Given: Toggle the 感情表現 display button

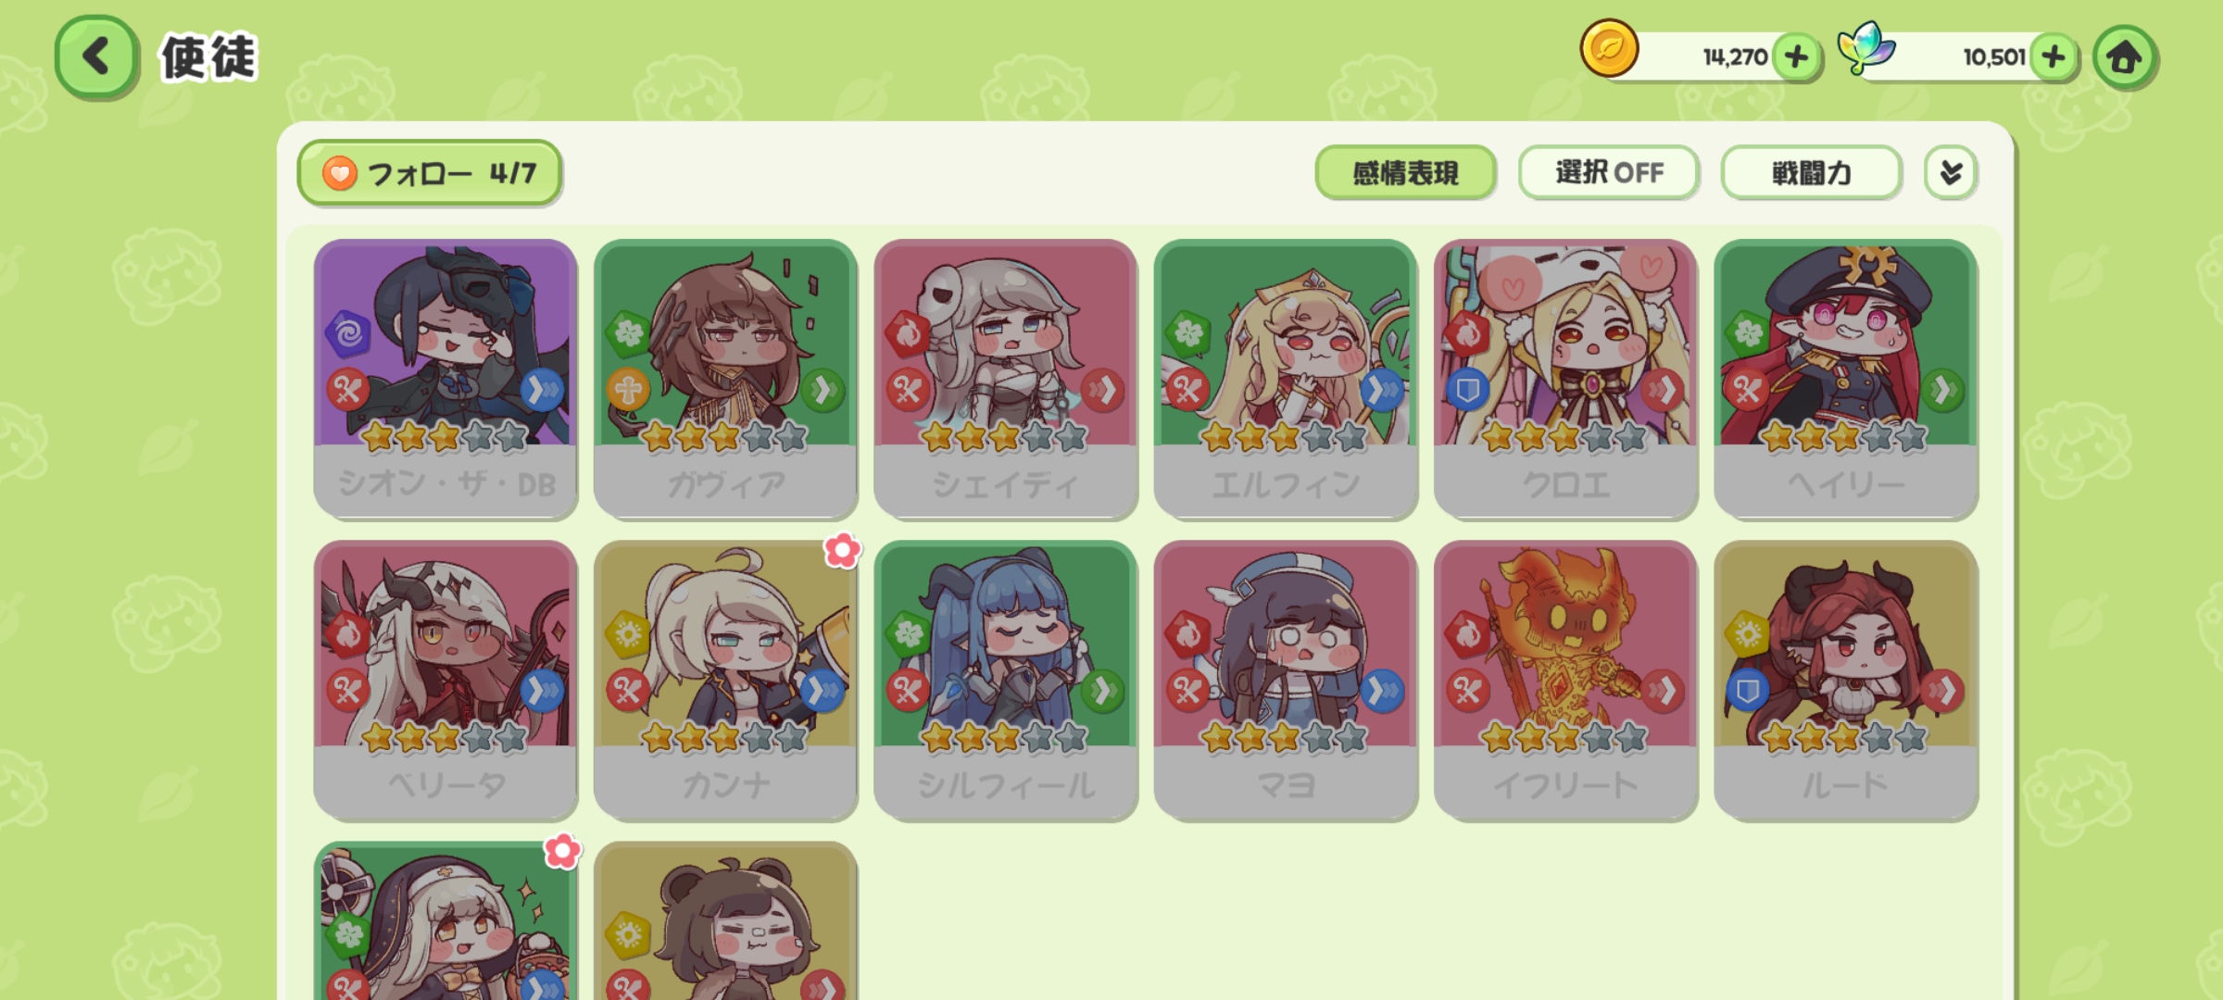Looking at the screenshot, I should coord(1405,172).
